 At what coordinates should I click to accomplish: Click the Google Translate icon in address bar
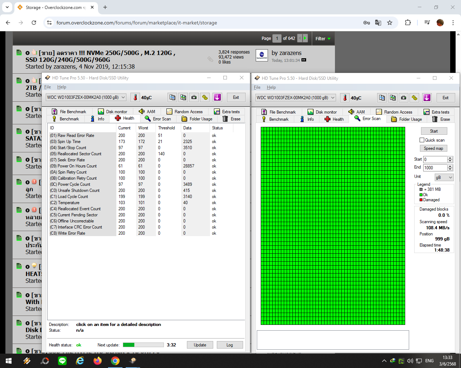378,23
